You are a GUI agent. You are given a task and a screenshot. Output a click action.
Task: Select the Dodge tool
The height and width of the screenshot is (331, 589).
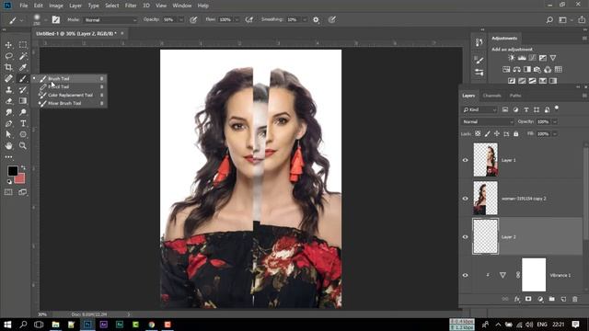tap(23, 112)
